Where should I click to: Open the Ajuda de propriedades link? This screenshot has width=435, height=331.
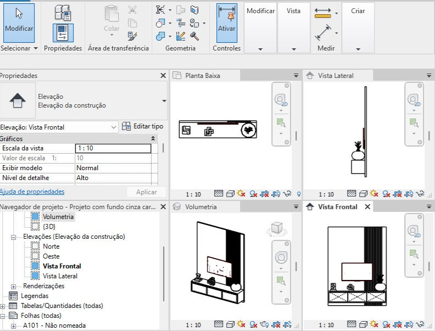tap(32, 192)
